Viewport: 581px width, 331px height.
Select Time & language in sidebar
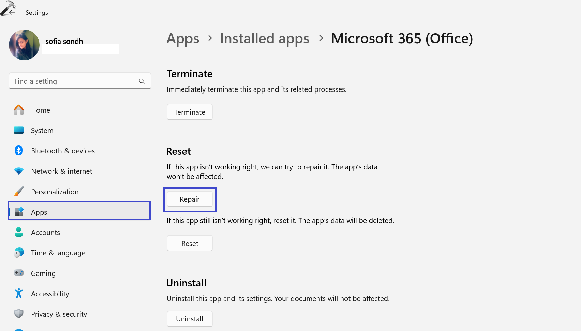click(x=58, y=253)
